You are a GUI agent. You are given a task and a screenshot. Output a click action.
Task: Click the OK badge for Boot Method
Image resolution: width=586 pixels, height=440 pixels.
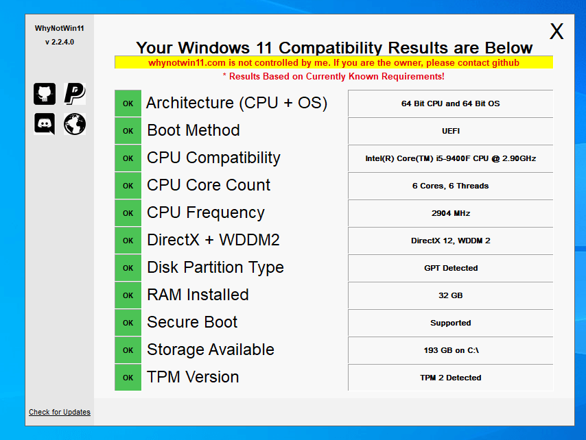coord(128,131)
